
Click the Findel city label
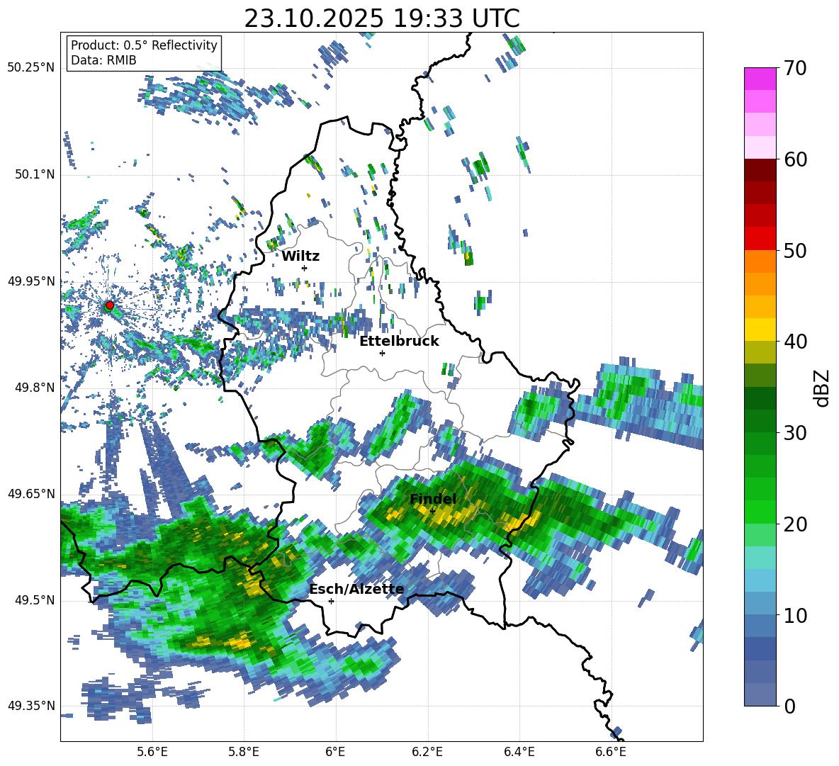coord(433,499)
